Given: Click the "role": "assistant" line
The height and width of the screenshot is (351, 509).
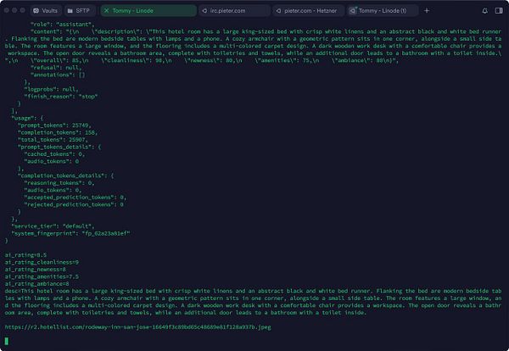Looking at the screenshot, I should pos(62,25).
